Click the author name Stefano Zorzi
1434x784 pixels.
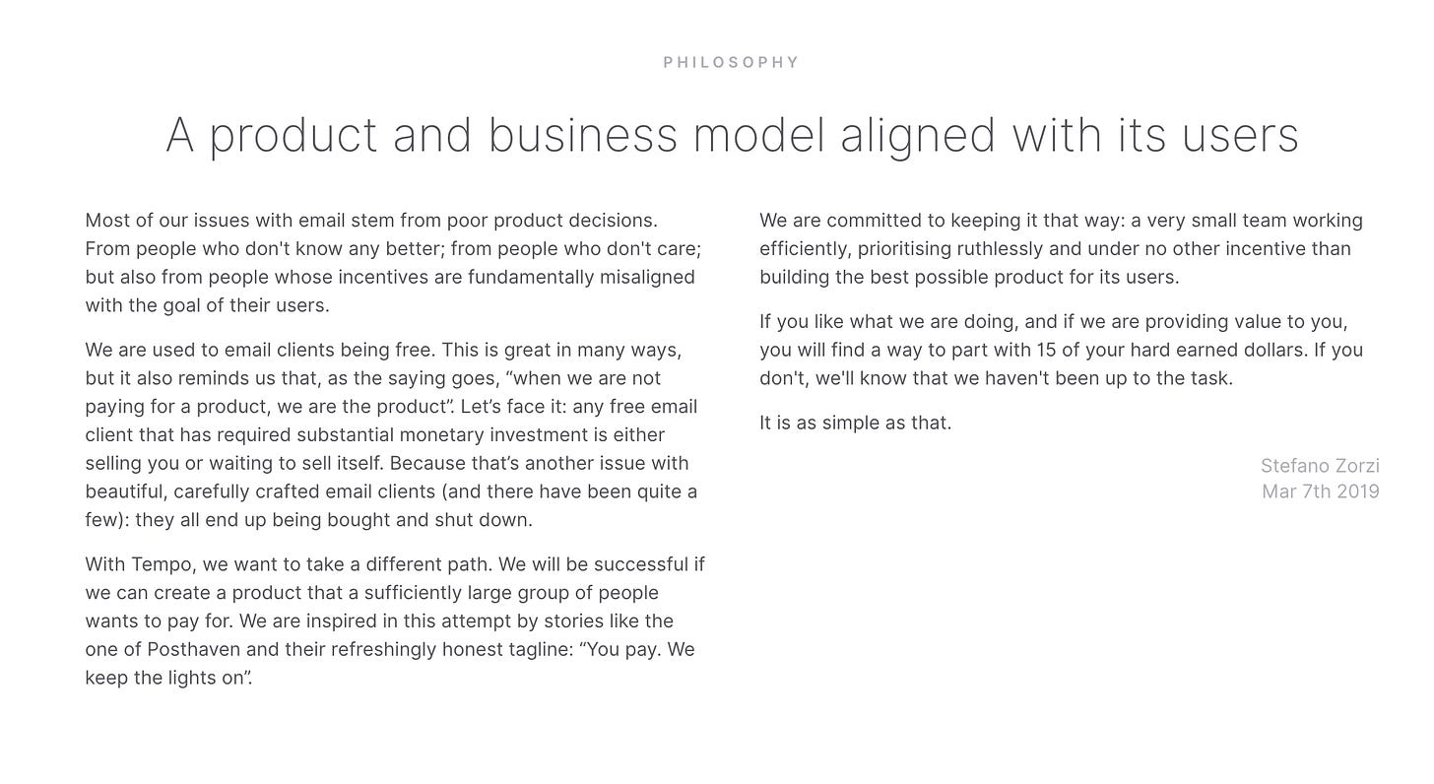pos(1320,466)
